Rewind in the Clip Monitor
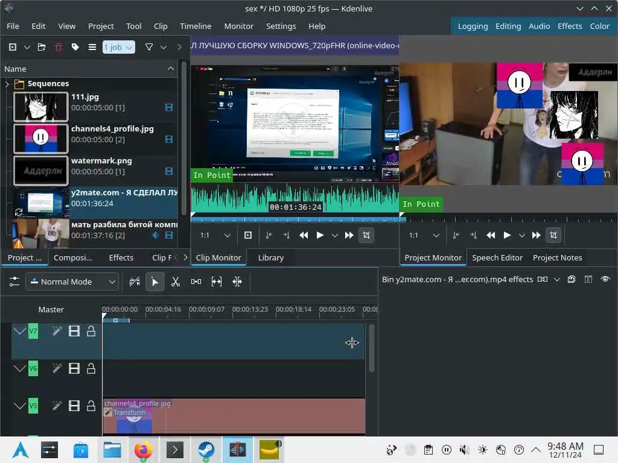The height and width of the screenshot is (463, 618). pyautogui.click(x=304, y=235)
